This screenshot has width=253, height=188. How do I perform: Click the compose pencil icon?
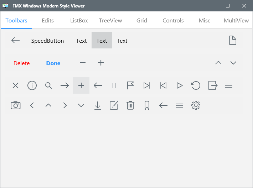[114, 106]
